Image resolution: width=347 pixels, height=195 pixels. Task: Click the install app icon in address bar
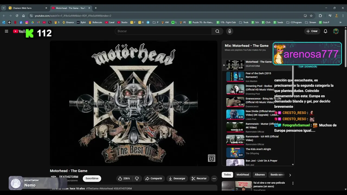coord(305,16)
